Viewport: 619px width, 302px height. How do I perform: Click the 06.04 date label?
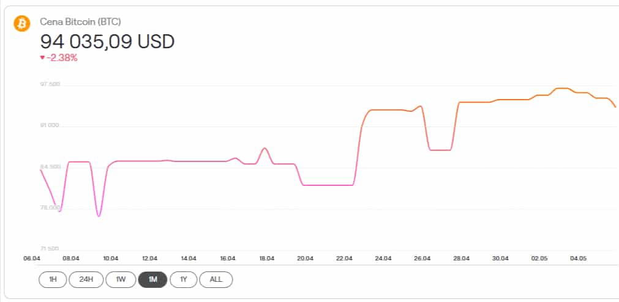(x=32, y=259)
